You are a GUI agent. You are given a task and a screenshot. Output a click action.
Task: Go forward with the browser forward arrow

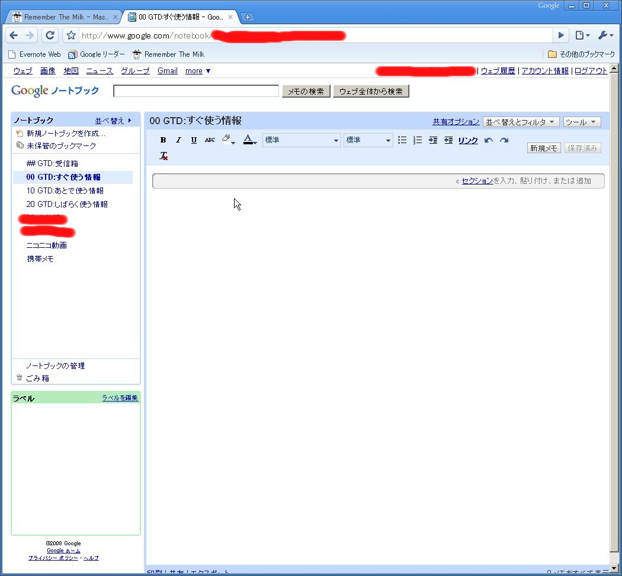[30, 35]
